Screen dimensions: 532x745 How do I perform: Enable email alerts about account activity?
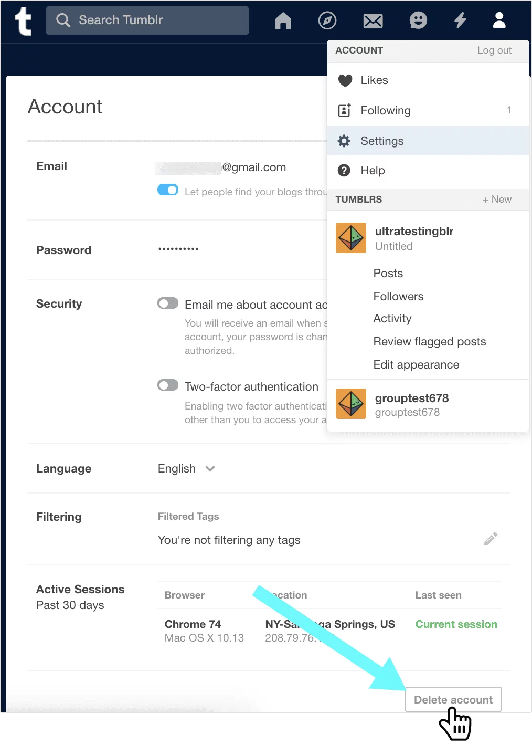(167, 303)
